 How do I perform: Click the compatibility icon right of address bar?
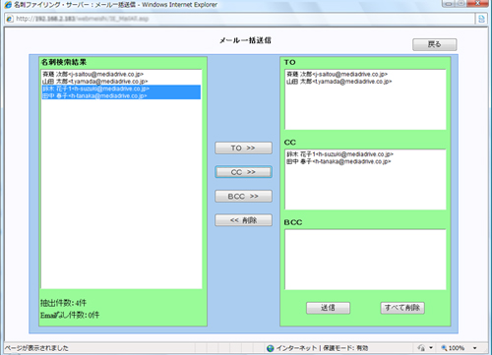(481, 19)
